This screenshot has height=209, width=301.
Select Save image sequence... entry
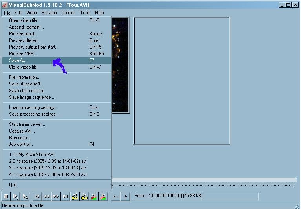tap(57, 97)
